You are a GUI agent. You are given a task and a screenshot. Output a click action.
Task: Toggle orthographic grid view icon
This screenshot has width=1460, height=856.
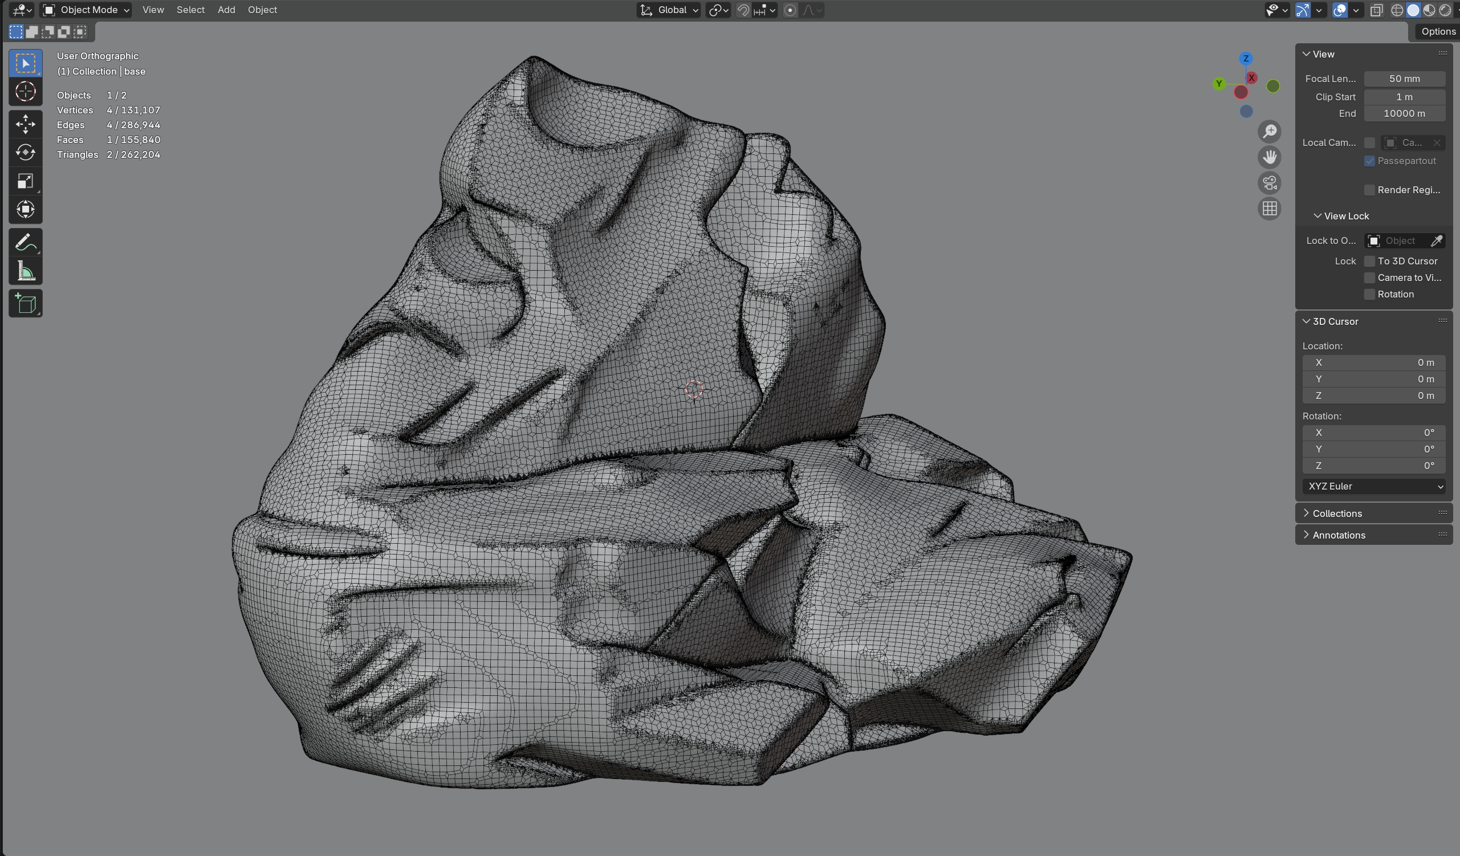coord(1270,209)
